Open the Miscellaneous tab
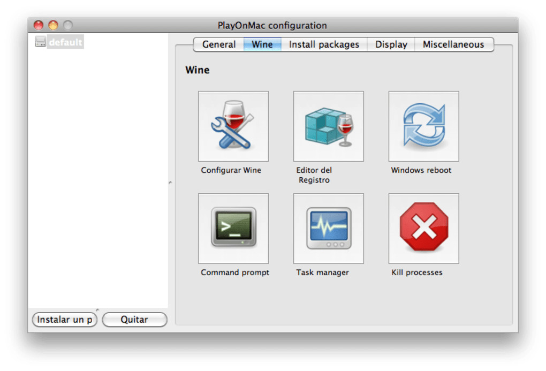The width and height of the screenshot is (546, 371). [454, 44]
